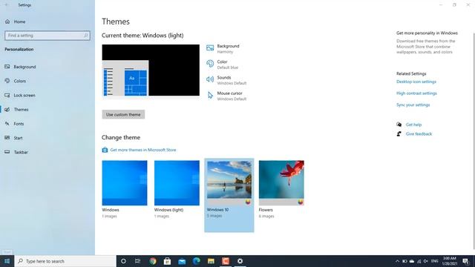Open Microsoft Store from taskbar

tap(167, 261)
